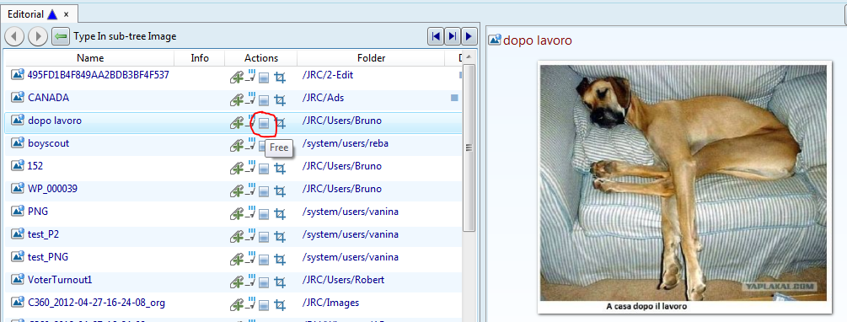Click the crop icon for CANADA row
Viewport: 847px width, 322px height.
[x=279, y=100]
